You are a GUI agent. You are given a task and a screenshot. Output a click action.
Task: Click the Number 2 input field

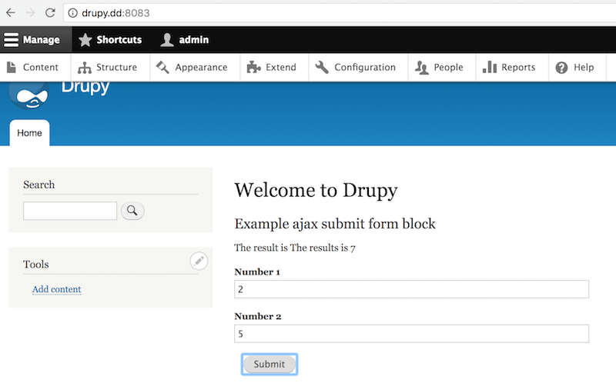tap(411, 334)
